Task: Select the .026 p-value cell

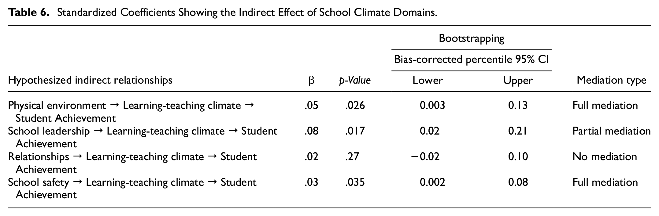Action: (x=355, y=106)
